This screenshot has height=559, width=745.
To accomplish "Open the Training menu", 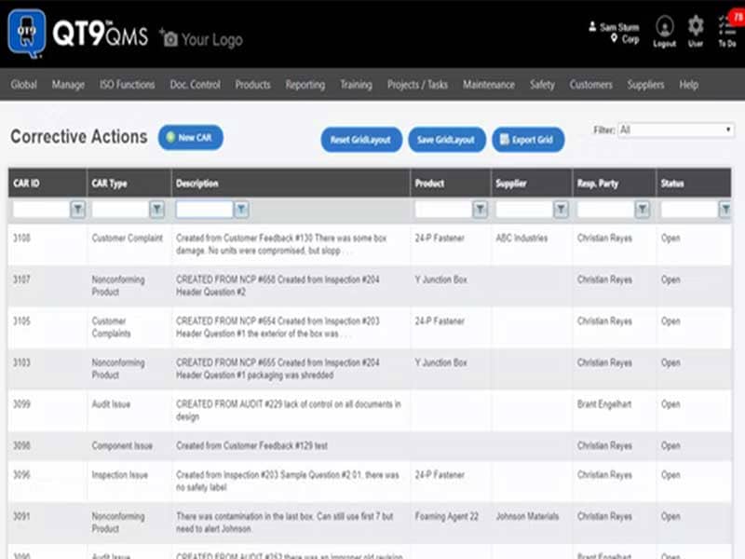I will coord(356,85).
